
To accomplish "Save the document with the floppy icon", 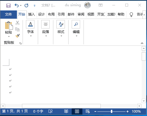I will [x=8, y=5].
